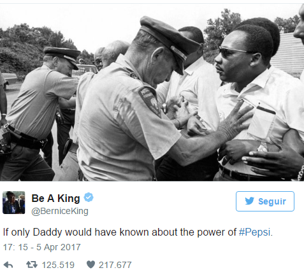Click the shoulder patch in the photo

pos(150,101)
